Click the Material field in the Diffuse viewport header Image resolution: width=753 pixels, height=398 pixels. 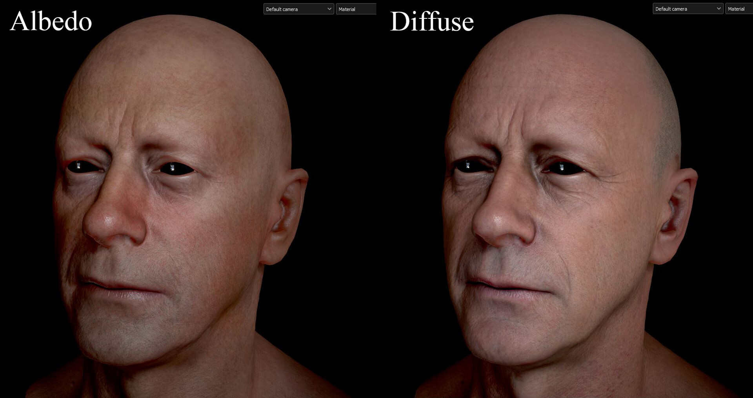(739, 8)
